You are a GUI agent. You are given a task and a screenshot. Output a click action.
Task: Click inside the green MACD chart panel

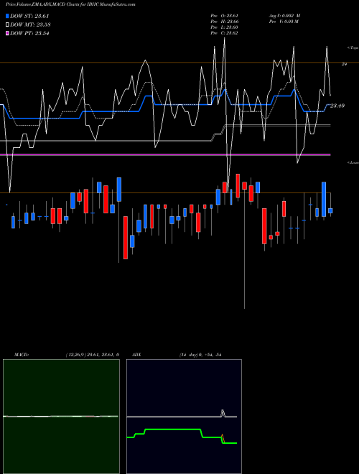61,417
